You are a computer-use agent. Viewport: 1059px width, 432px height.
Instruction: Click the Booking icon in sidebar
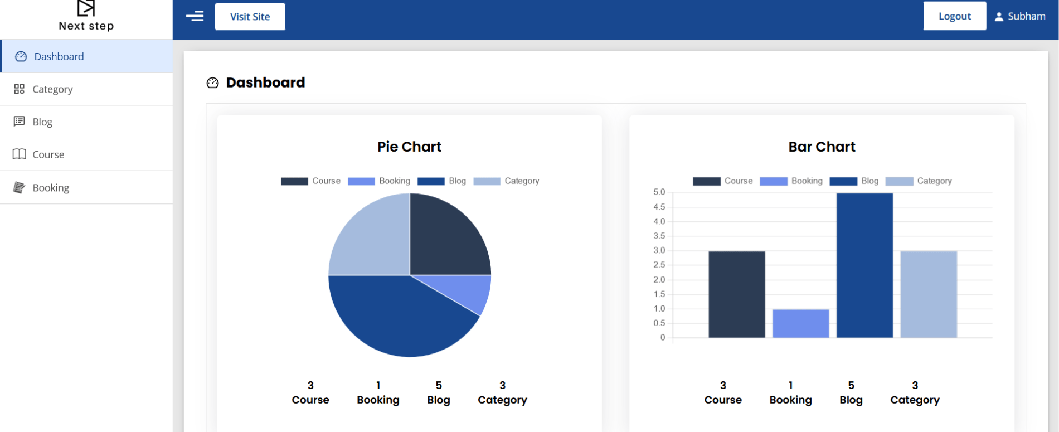[20, 187]
